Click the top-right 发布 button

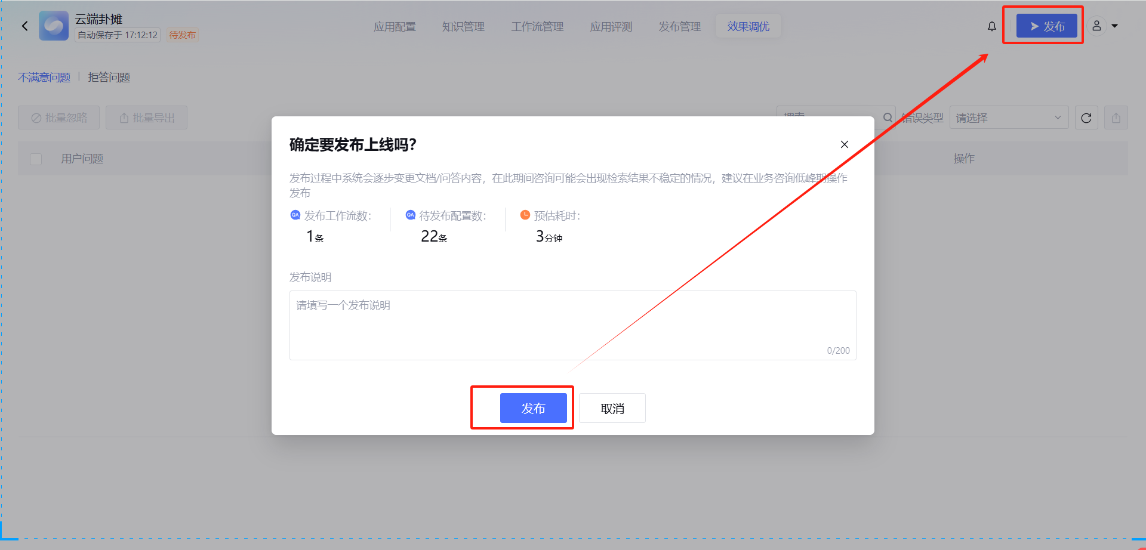(1047, 26)
